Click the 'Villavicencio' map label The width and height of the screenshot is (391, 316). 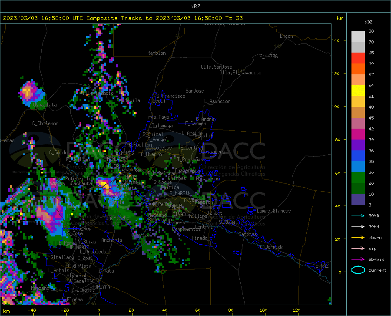pyautogui.click(x=96, y=93)
